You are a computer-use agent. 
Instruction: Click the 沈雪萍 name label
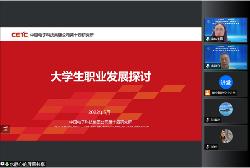(215, 120)
